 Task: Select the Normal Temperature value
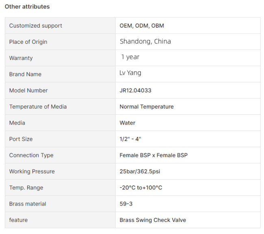click(x=147, y=107)
